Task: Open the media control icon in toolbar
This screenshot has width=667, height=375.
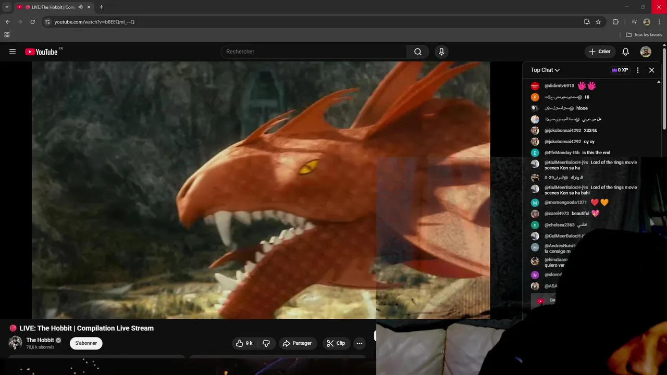Action: (634, 22)
